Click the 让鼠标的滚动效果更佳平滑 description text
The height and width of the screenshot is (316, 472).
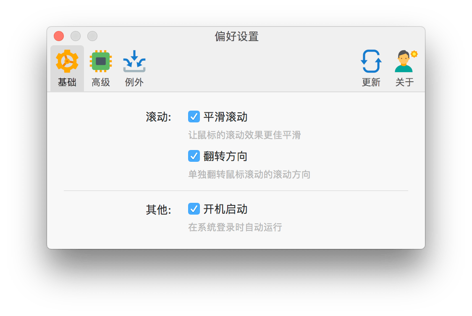[244, 135]
